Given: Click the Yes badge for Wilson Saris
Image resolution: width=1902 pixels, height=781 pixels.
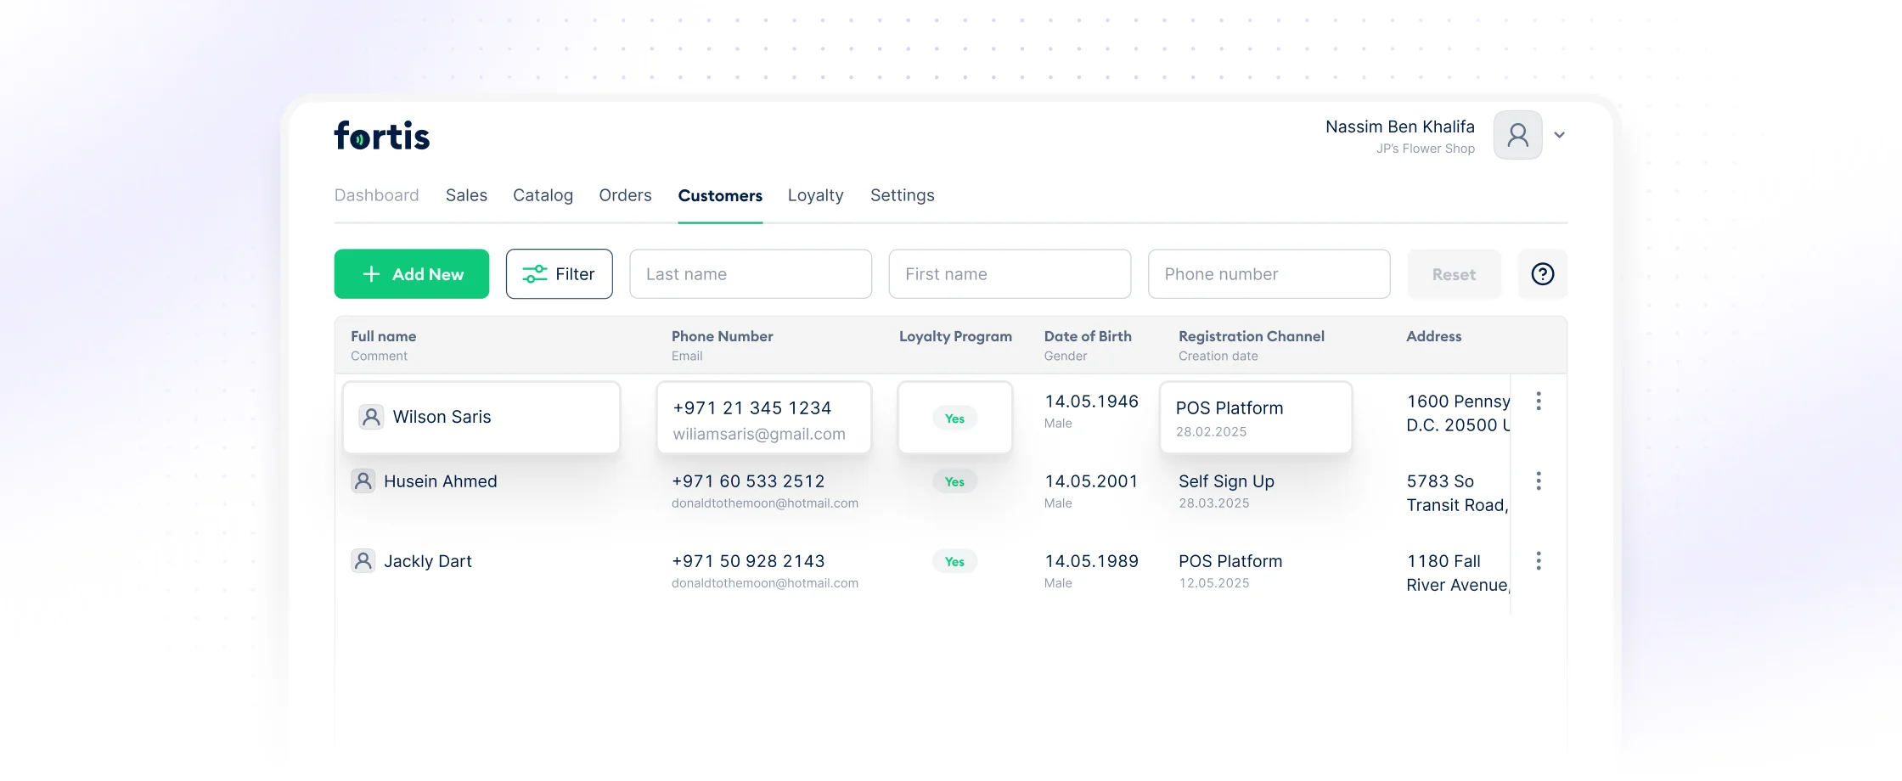Looking at the screenshot, I should pos(954,419).
